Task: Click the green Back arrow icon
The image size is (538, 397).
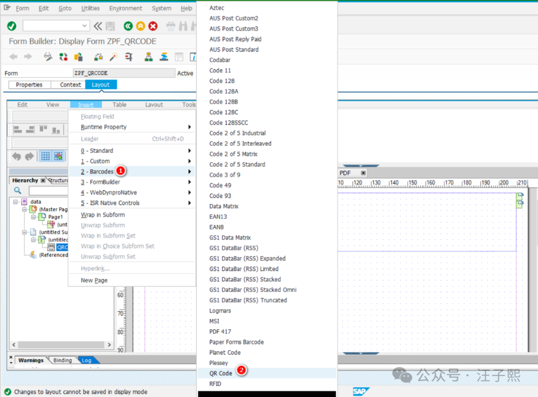Action: coord(129,26)
